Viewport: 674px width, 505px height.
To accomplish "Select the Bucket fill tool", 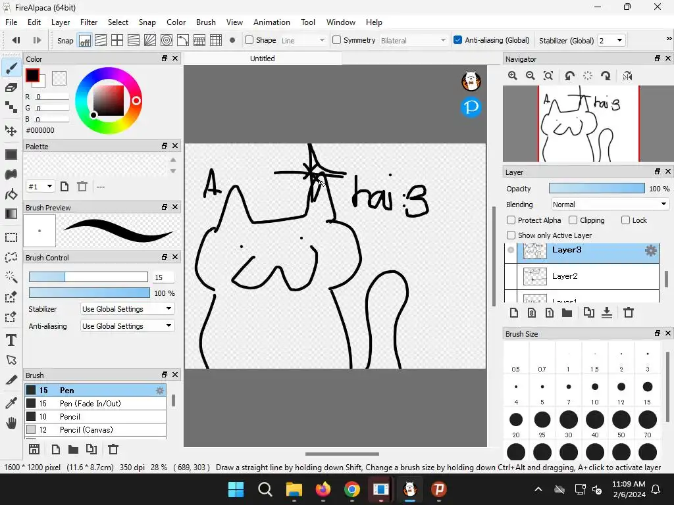I will [x=11, y=194].
